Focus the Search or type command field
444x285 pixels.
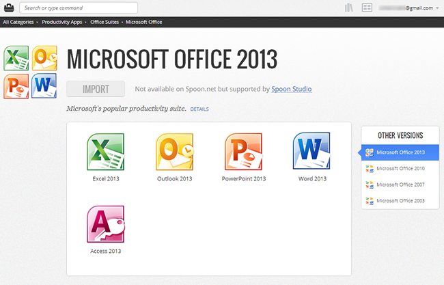coord(79,8)
